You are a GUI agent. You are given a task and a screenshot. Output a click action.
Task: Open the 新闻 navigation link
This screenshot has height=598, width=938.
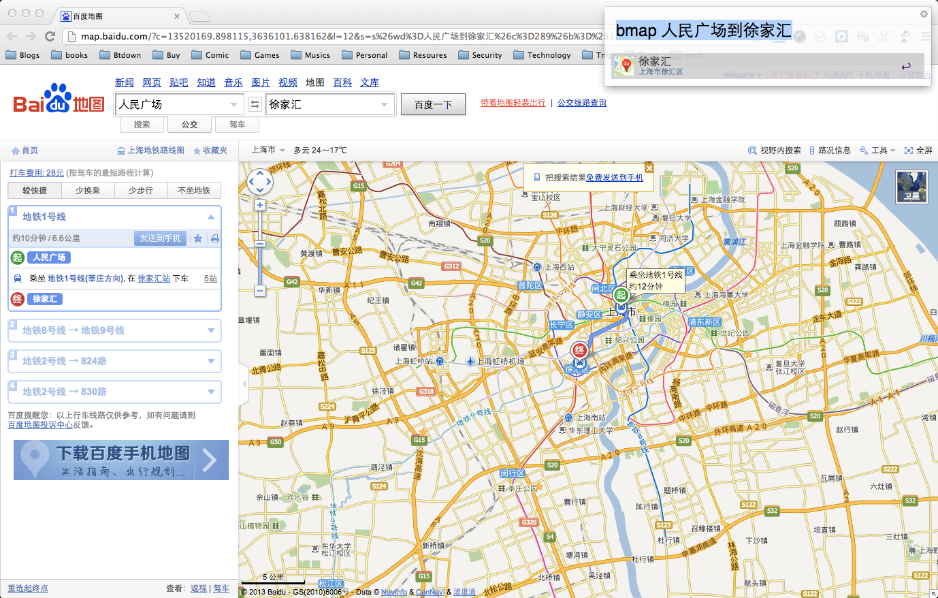tap(125, 82)
